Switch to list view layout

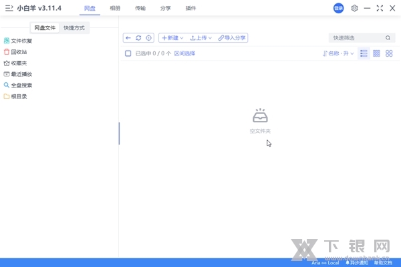(364, 53)
